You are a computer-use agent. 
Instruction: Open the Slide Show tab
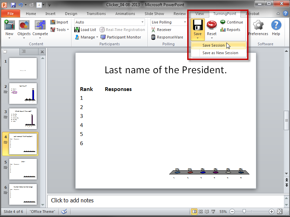pos(154,14)
